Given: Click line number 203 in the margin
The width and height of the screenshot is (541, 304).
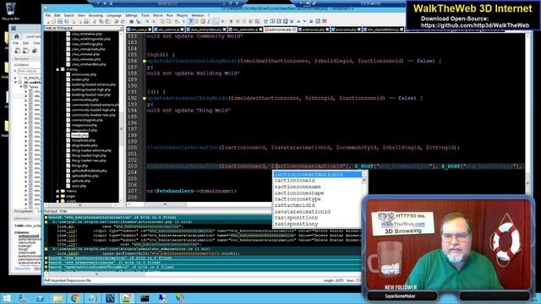Looking at the screenshot, I should tap(132, 166).
